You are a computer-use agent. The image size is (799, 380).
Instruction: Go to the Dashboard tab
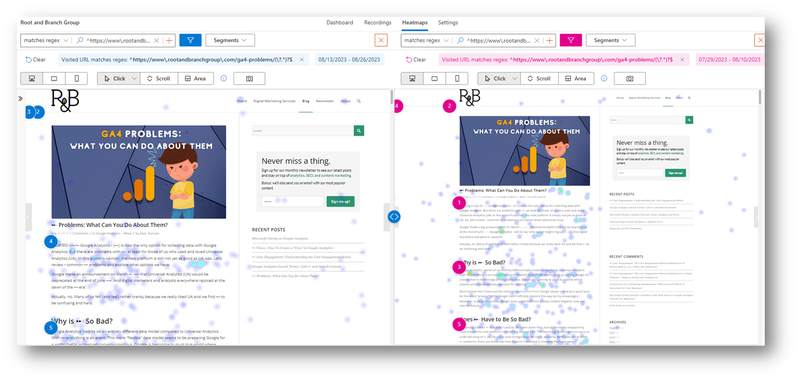click(x=339, y=23)
